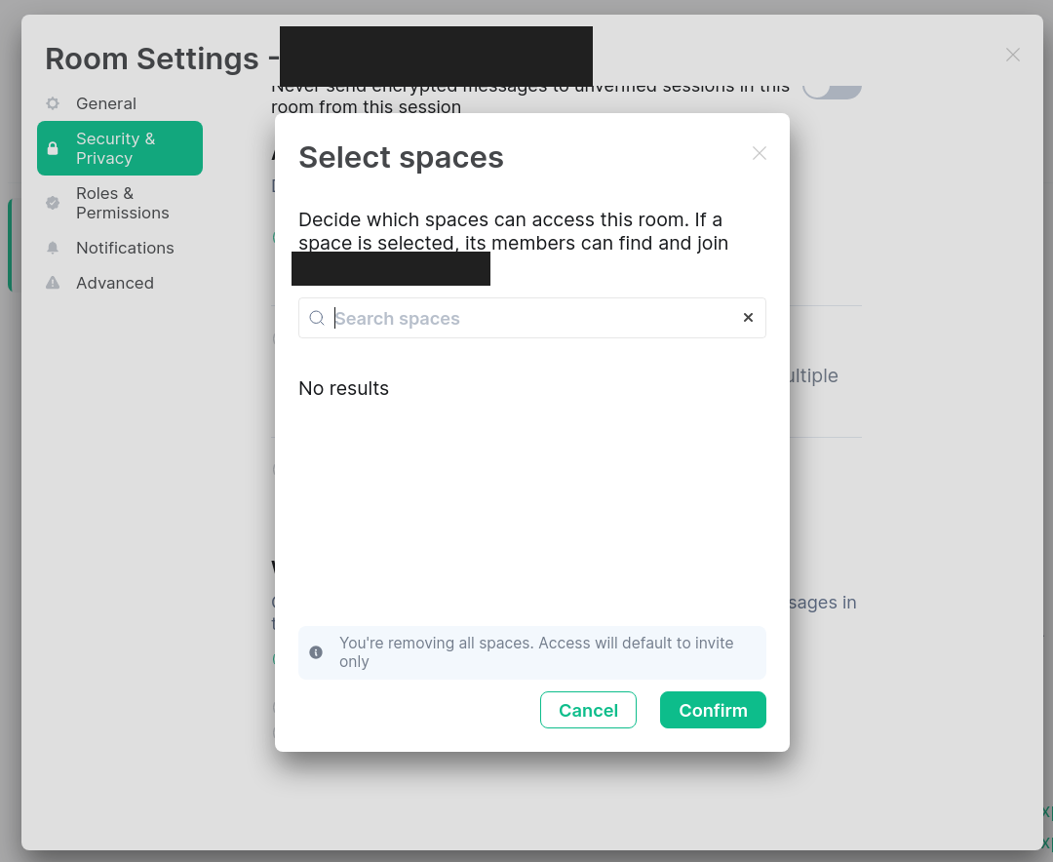Close the Room Settings window

[x=1013, y=55]
